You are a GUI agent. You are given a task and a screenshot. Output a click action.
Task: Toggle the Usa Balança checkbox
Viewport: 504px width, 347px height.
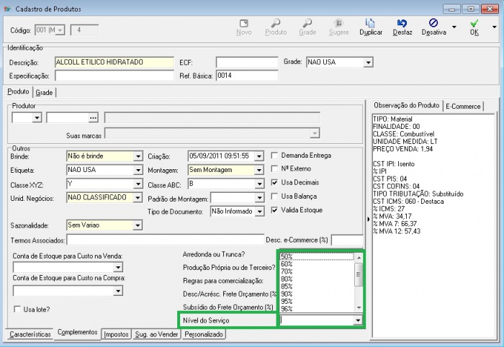click(x=274, y=196)
